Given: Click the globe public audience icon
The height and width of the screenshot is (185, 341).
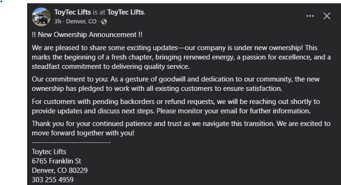Looking at the screenshot, I should (104, 22).
